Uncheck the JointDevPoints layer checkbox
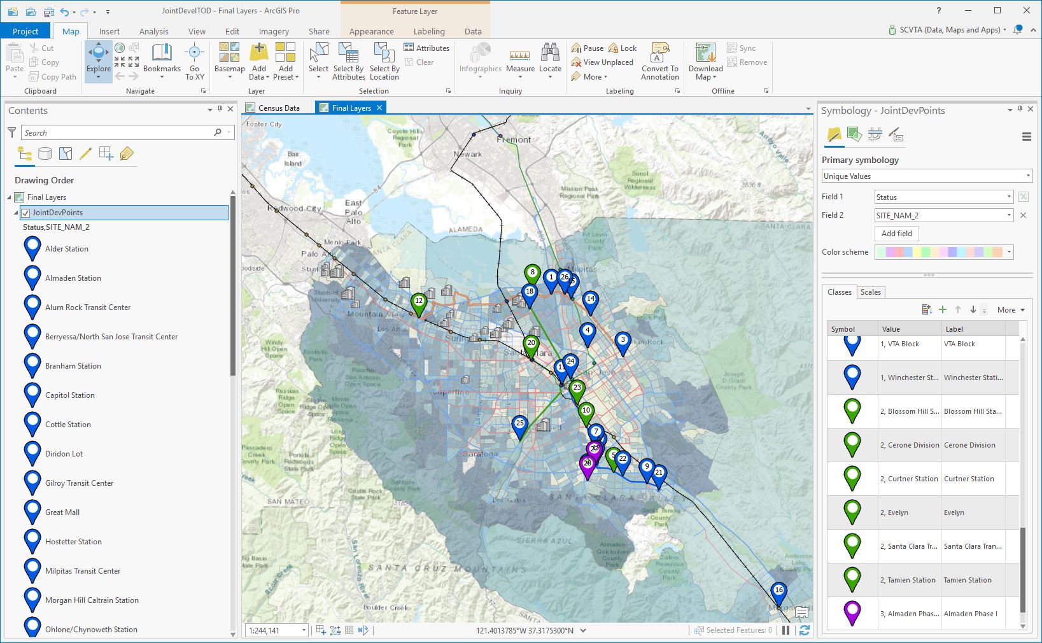This screenshot has height=643, width=1042. click(x=25, y=213)
